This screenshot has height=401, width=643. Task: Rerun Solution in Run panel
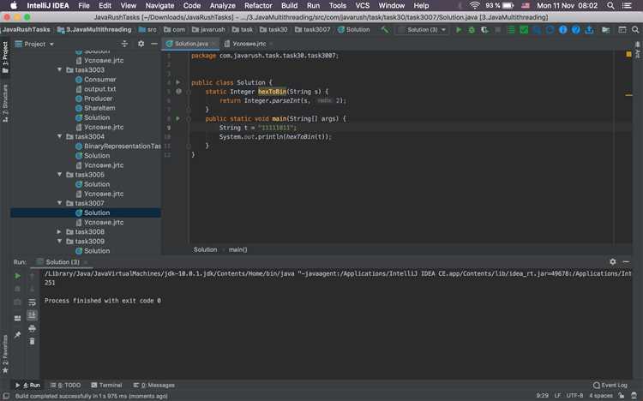pyautogui.click(x=18, y=276)
